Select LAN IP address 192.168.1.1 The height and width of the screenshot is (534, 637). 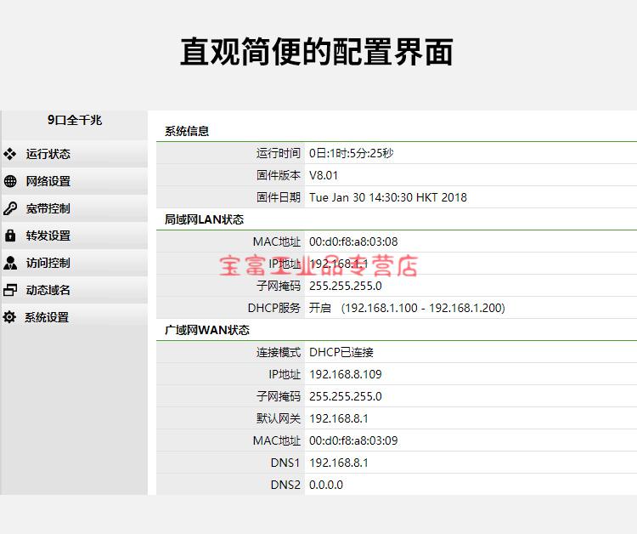(338, 264)
